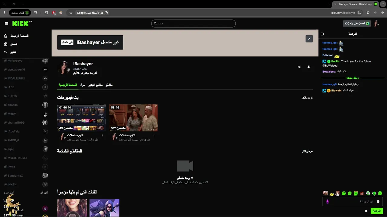The height and width of the screenshot is (217, 387).
Task: Switch to the حول (about) tab
Action: [x=83, y=85]
